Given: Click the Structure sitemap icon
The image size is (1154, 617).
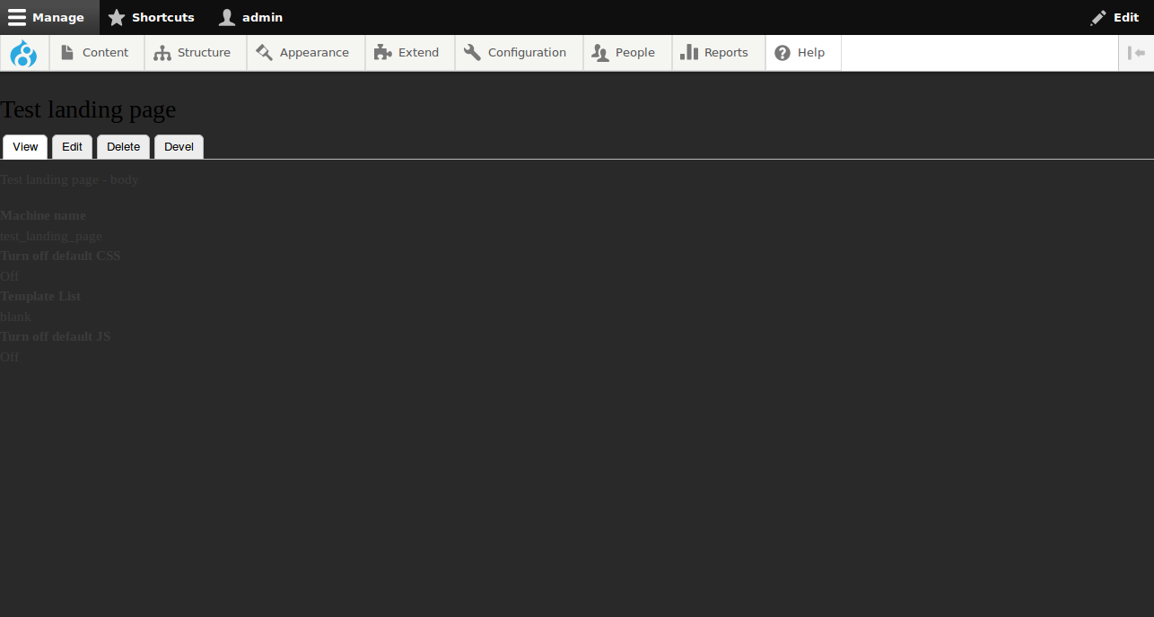Looking at the screenshot, I should click(162, 52).
